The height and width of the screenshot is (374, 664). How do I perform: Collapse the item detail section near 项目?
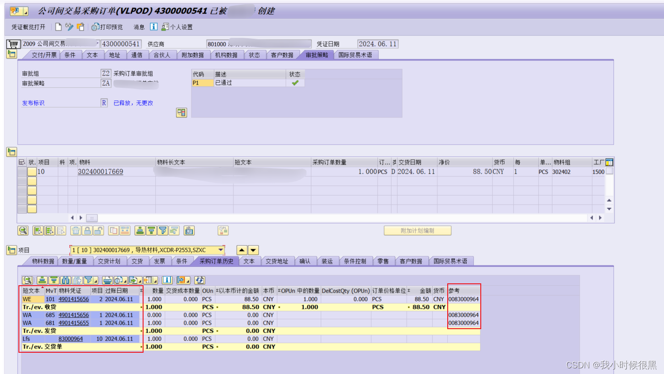pyautogui.click(x=11, y=250)
